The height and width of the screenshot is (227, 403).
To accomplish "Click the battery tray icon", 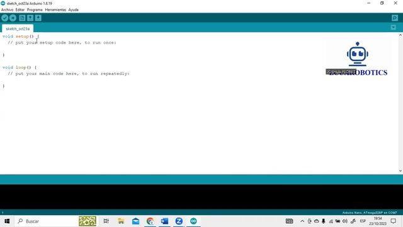I will tap(338, 221).
